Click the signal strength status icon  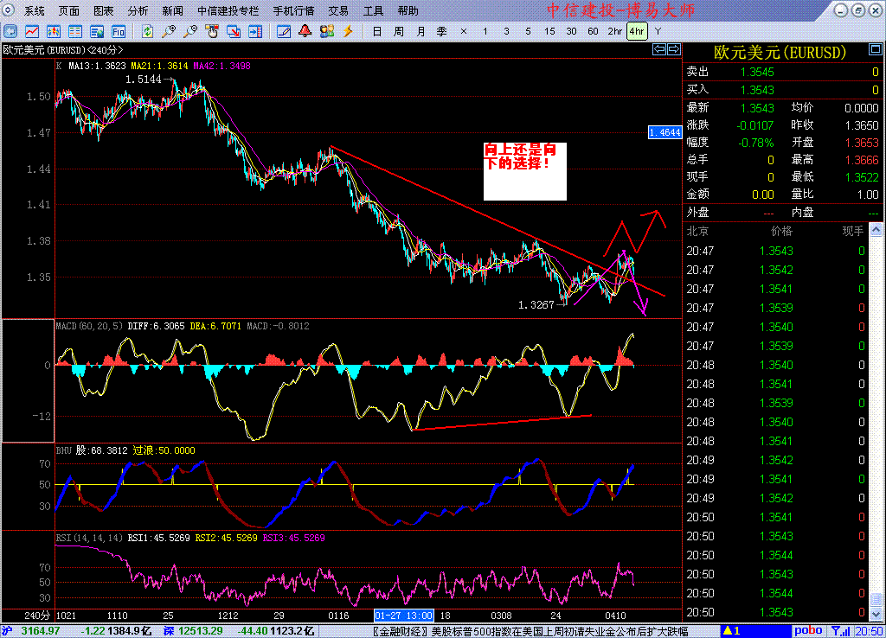841,631
